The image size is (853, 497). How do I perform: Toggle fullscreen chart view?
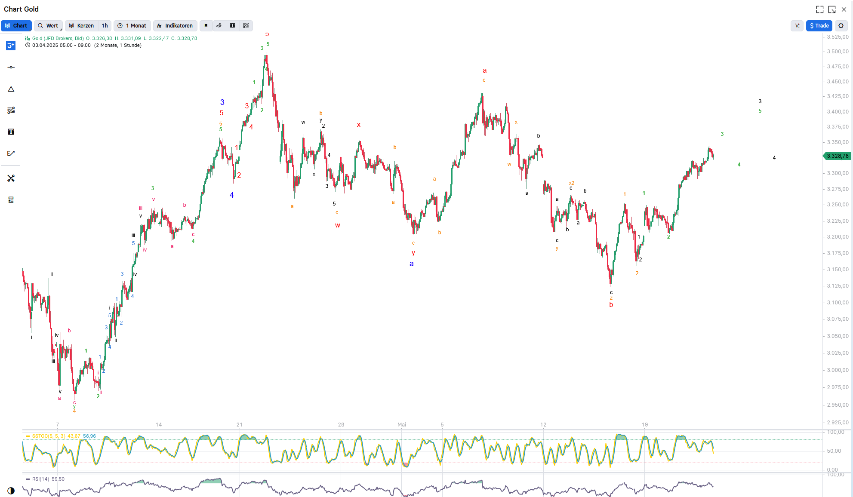tap(819, 9)
